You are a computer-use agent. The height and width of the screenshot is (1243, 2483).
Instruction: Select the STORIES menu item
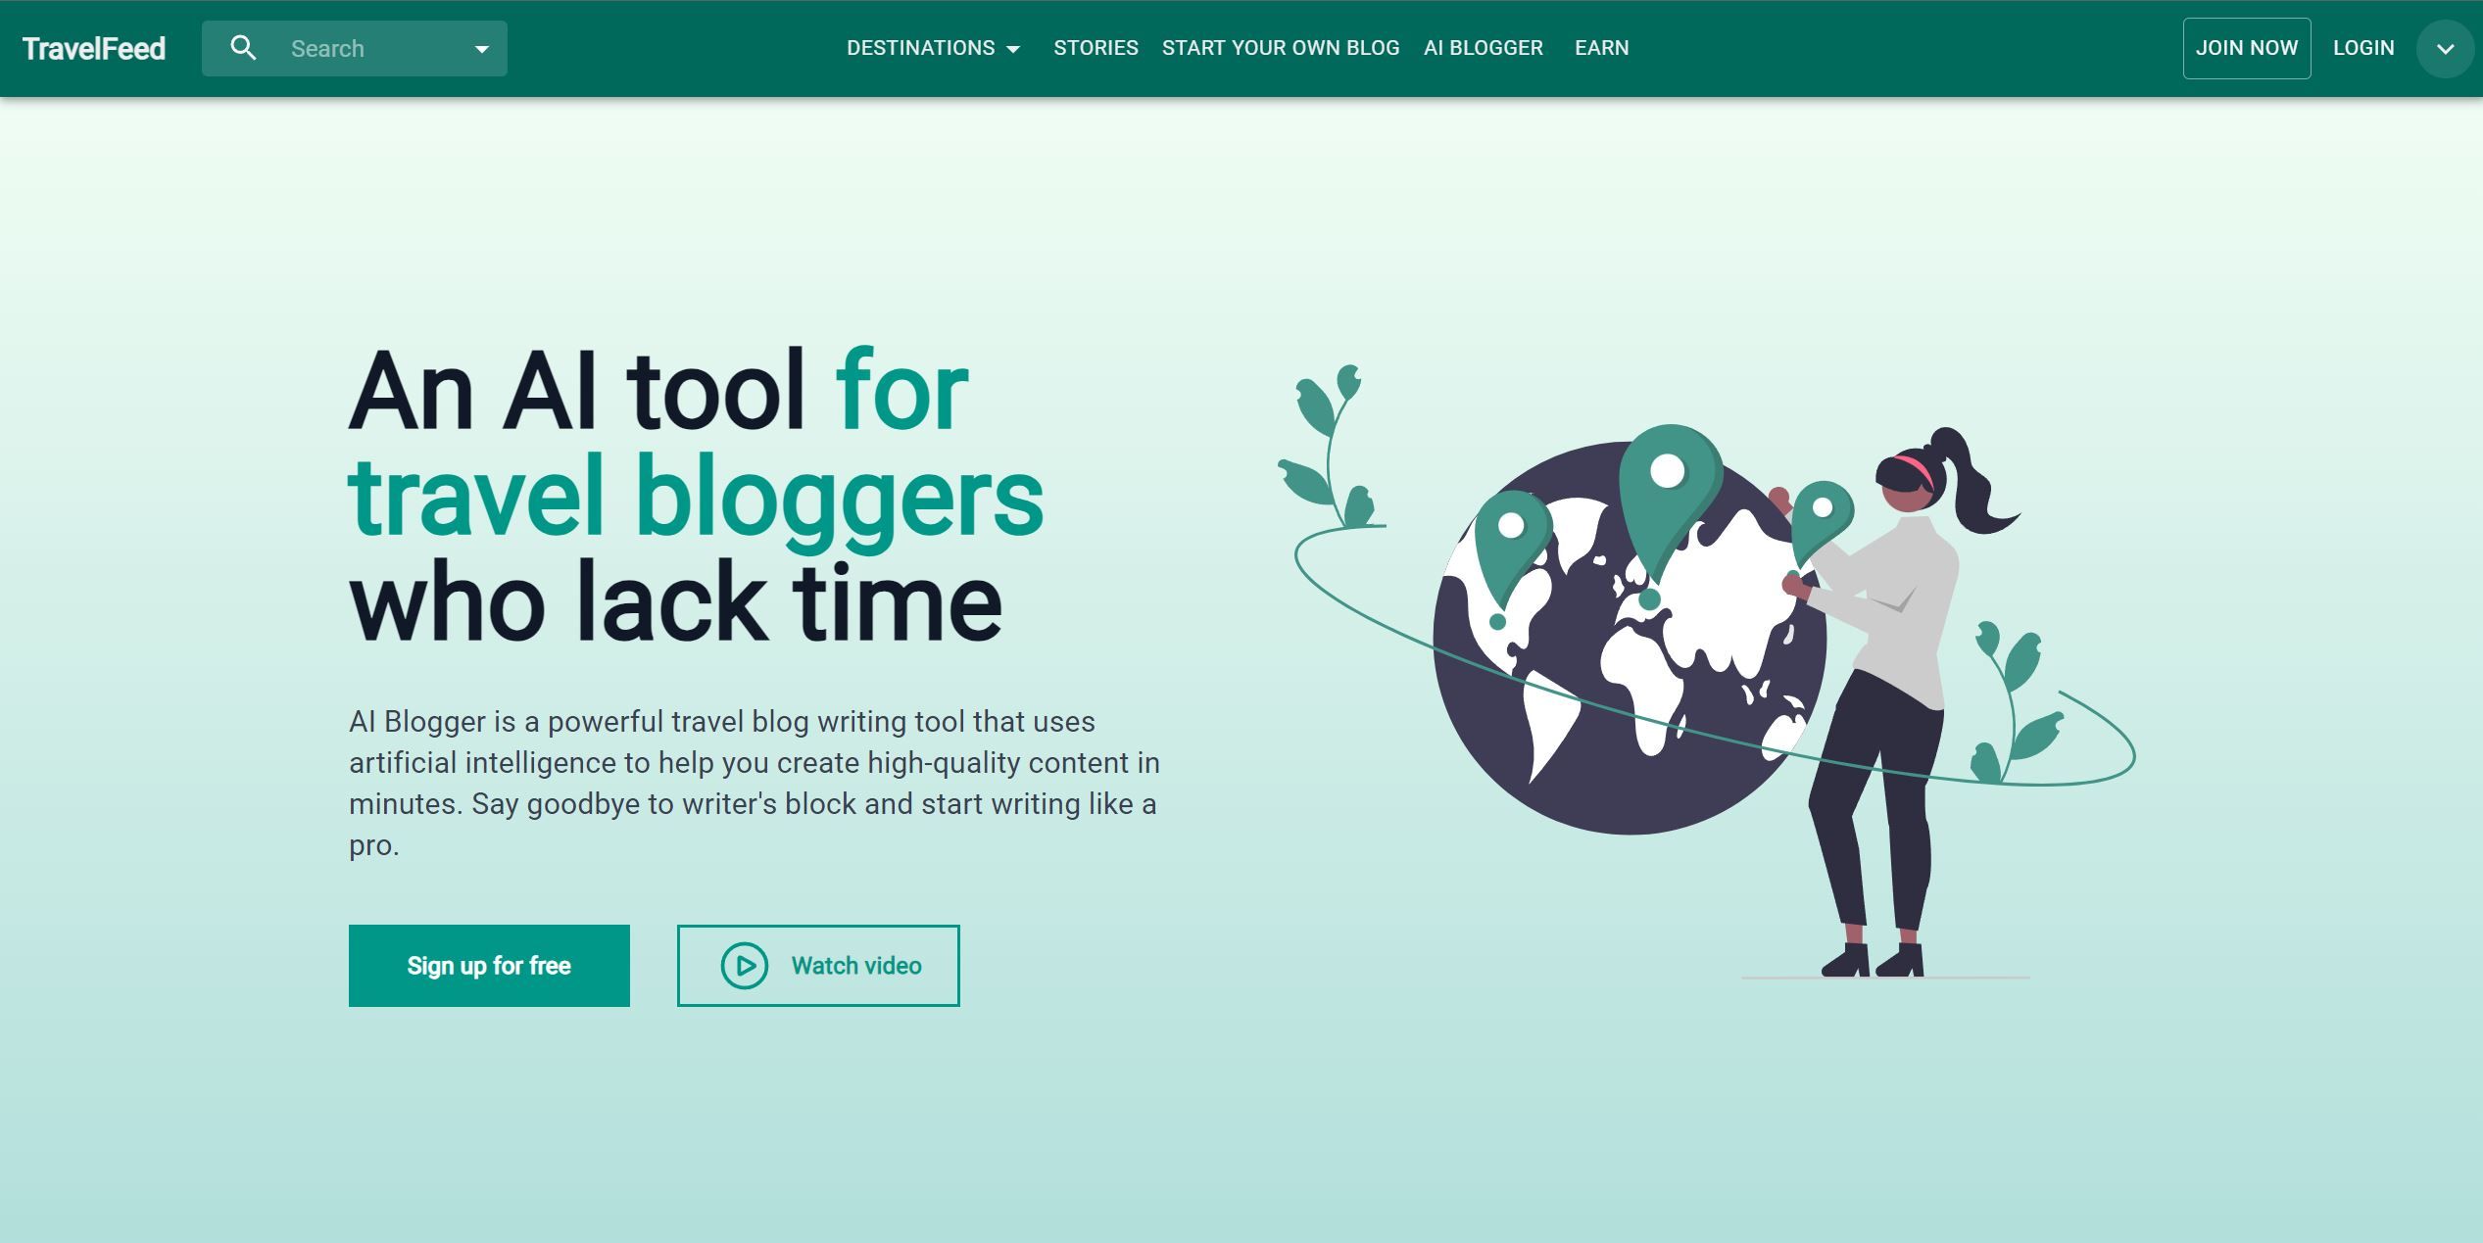[x=1095, y=48]
